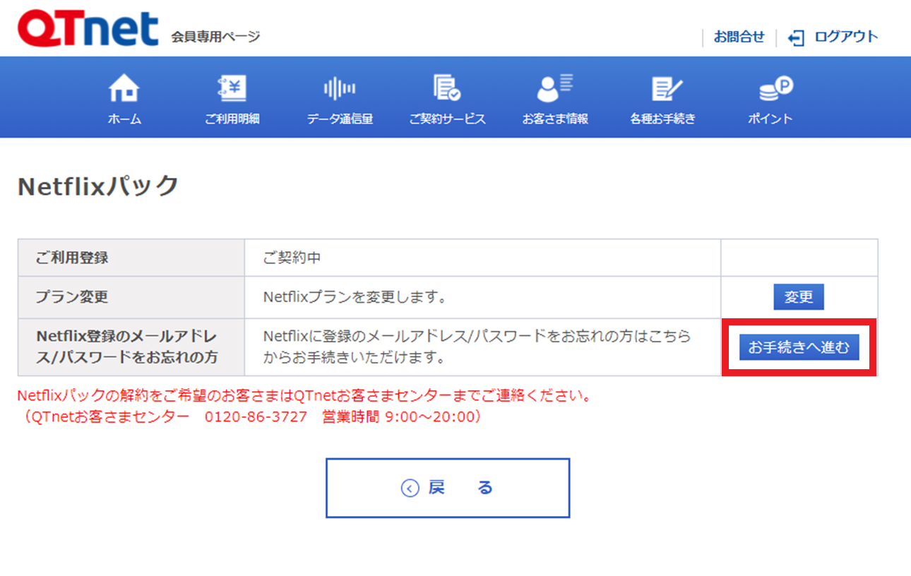Click the お手続きへ進む button

coord(799,347)
